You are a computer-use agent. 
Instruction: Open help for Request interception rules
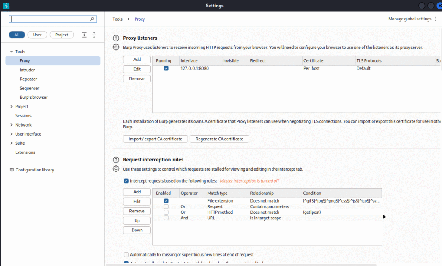[x=116, y=160]
